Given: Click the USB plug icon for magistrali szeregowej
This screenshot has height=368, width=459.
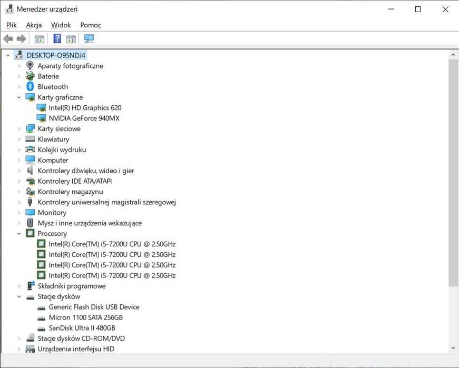Looking at the screenshot, I should coord(30,202).
